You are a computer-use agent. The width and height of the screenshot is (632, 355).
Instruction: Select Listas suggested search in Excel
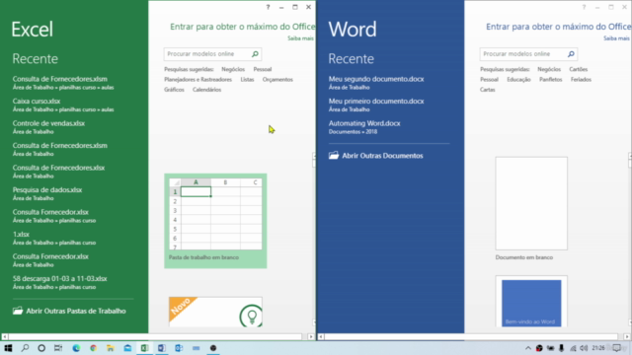[x=247, y=79]
